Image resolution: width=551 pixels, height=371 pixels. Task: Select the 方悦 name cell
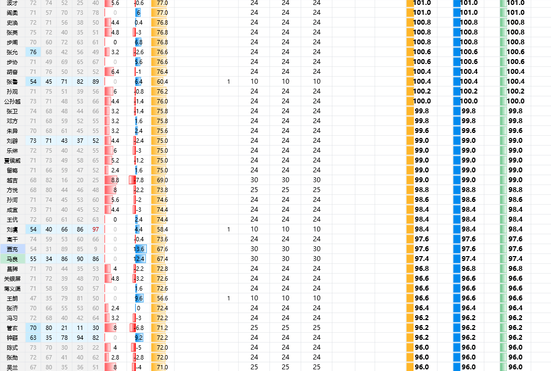[12, 190]
